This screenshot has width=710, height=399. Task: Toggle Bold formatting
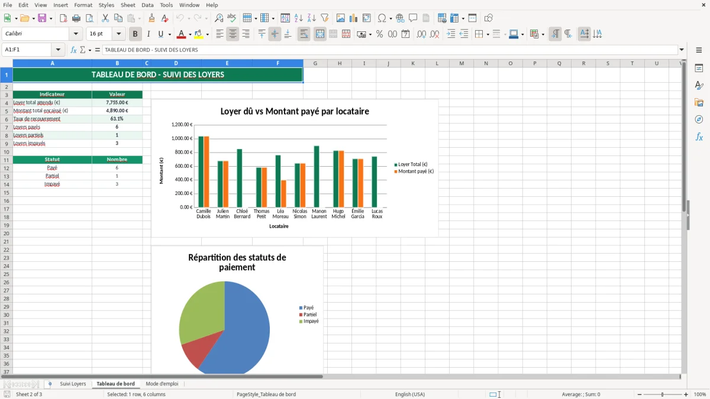click(x=135, y=34)
